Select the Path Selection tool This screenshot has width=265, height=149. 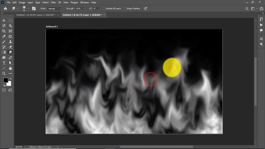pyautogui.click(x=10, y=63)
